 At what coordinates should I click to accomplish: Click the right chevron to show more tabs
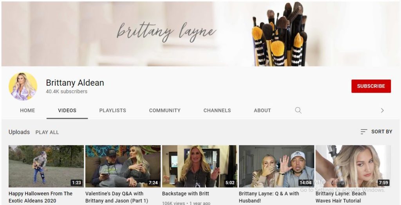[x=382, y=110]
